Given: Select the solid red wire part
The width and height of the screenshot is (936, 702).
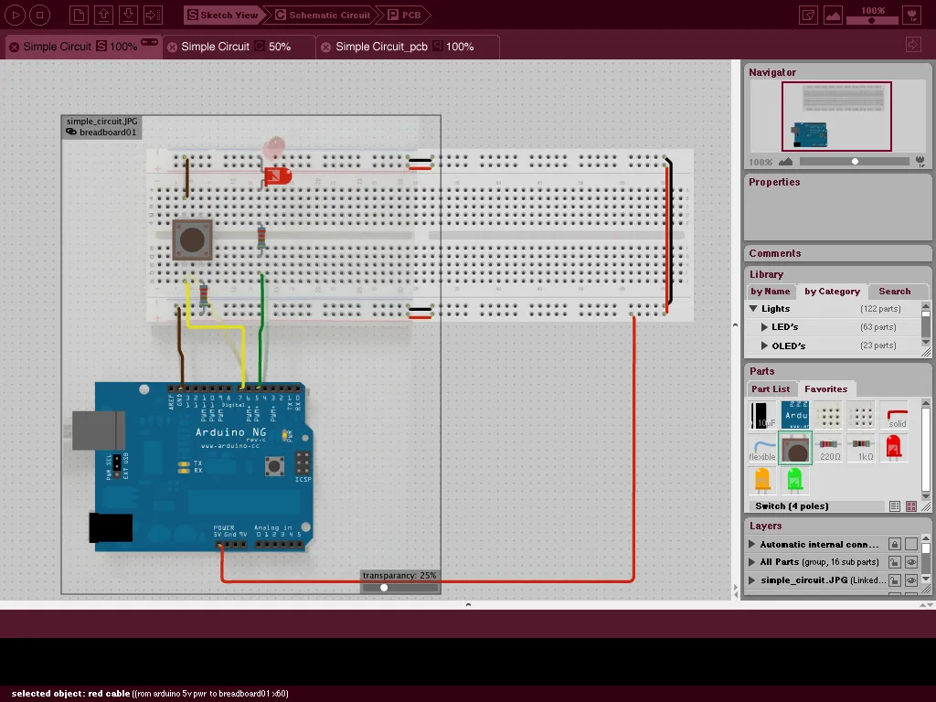Looking at the screenshot, I should (x=894, y=415).
